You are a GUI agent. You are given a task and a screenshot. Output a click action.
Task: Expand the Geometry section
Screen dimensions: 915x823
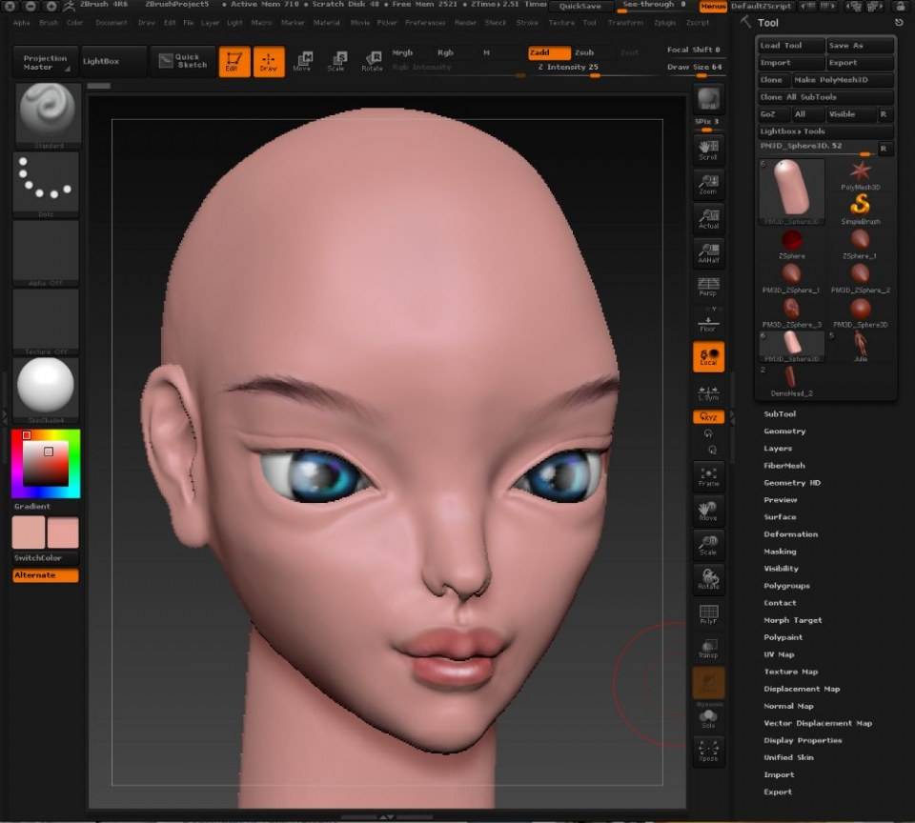pyautogui.click(x=784, y=432)
